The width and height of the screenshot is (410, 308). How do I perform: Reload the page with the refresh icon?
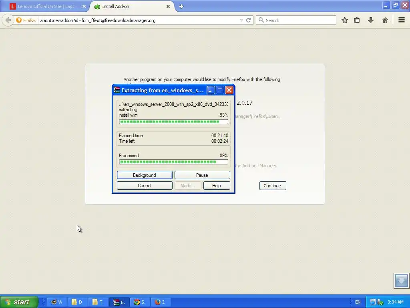tap(248, 20)
